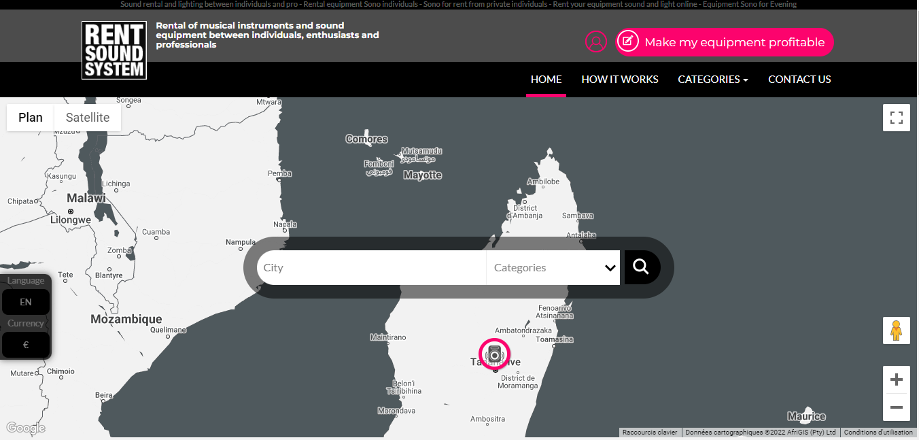The height and width of the screenshot is (440, 919).
Task: Click the magnifying glass search button
Action: click(641, 267)
